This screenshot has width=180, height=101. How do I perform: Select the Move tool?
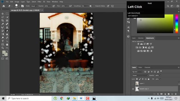[3, 14]
